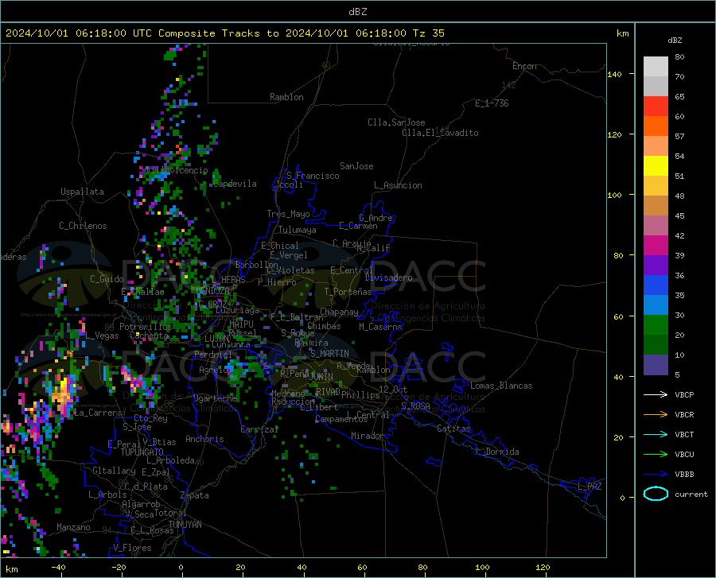Click the L_Asuncion map label
This screenshot has width=716, height=578.
(398, 185)
